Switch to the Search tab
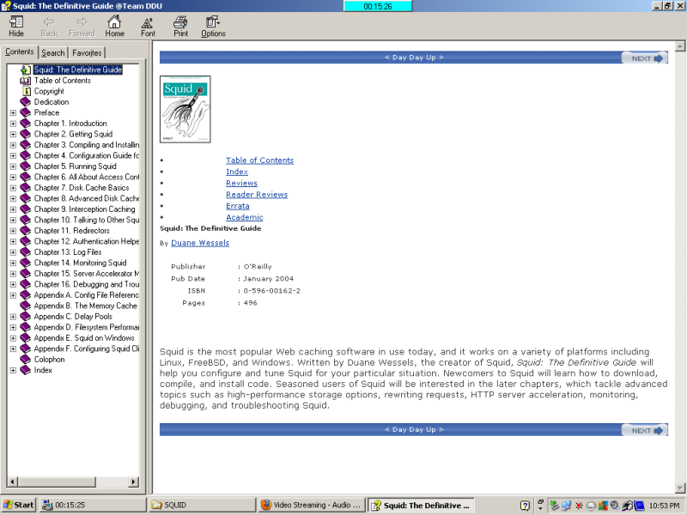Screen dimensions: 687x515 tap(53, 52)
